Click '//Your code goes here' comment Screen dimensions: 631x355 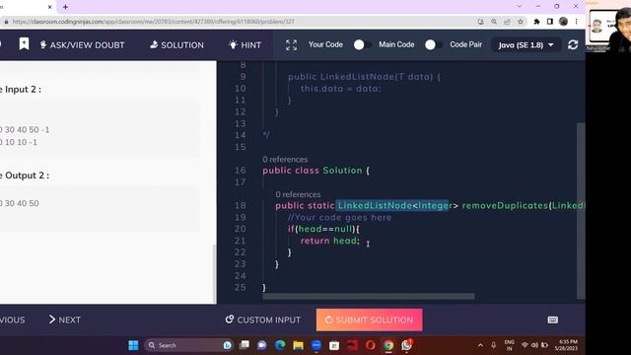[x=339, y=217]
